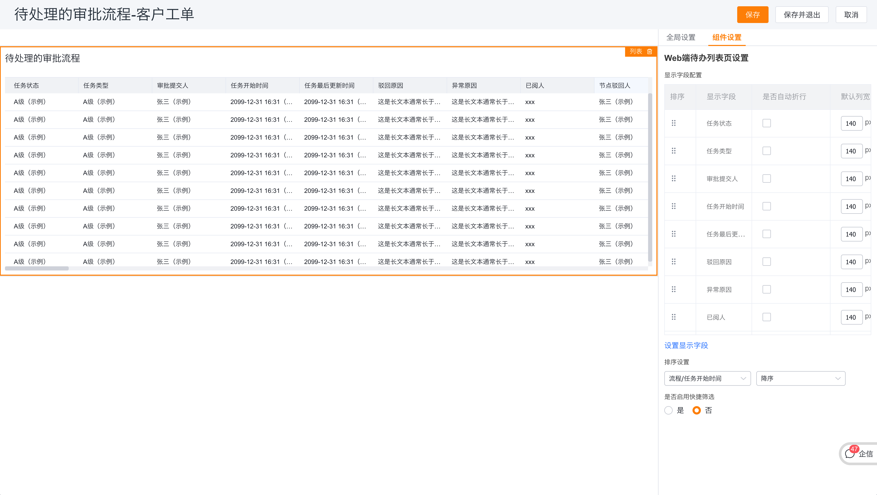Click the orange 保存 button
This screenshot has height=495, width=877.
[x=752, y=15]
